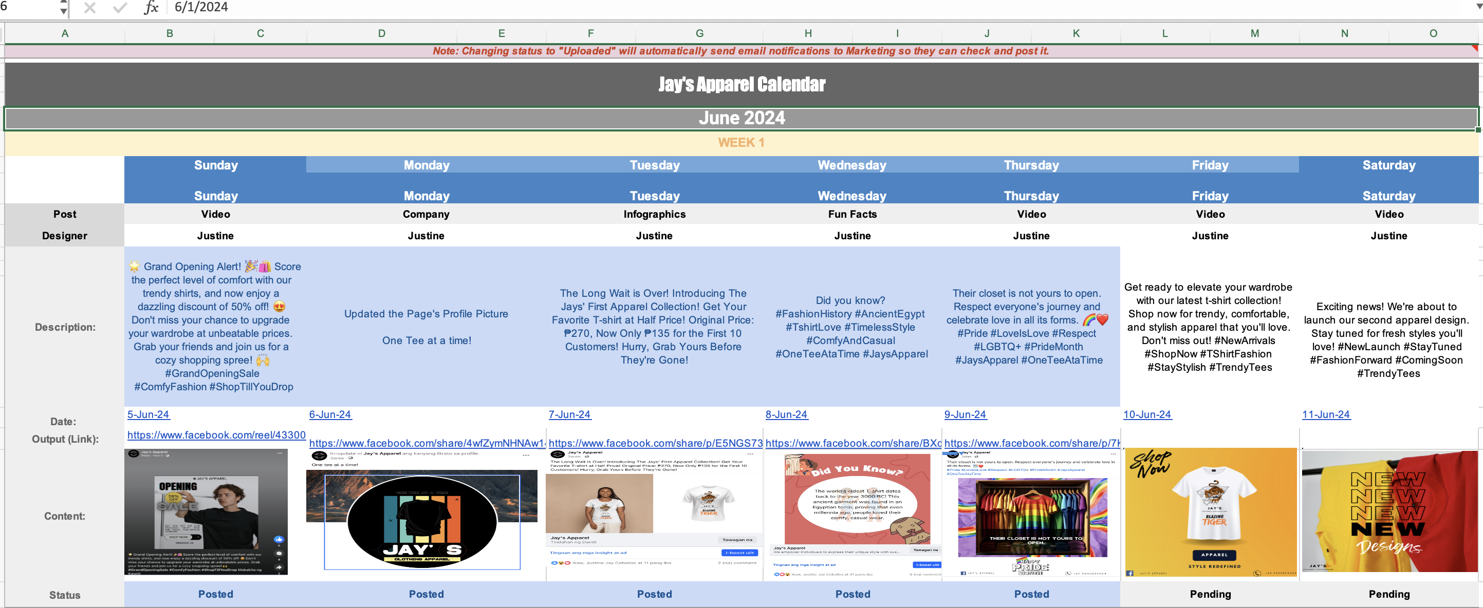
Task: Open the facebook.com/reel link under Sunday
Action: (x=216, y=435)
